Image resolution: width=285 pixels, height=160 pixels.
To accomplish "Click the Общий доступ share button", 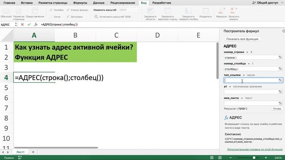I will pyautogui.click(x=265, y=3).
